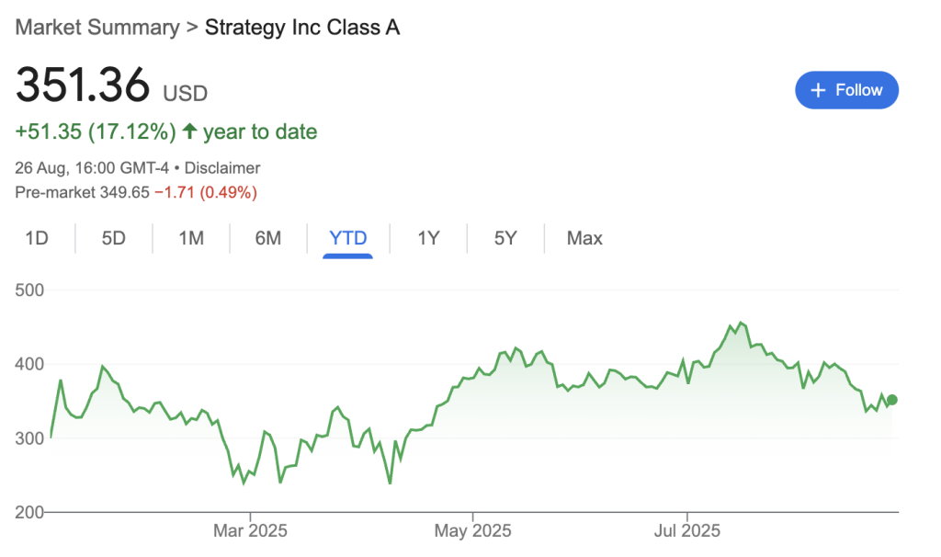
Task: Click the plus icon on Follow button
Action: tap(818, 90)
